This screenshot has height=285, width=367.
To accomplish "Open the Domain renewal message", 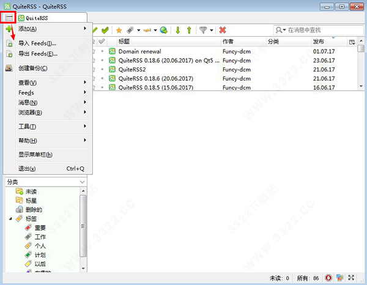I will (x=139, y=51).
